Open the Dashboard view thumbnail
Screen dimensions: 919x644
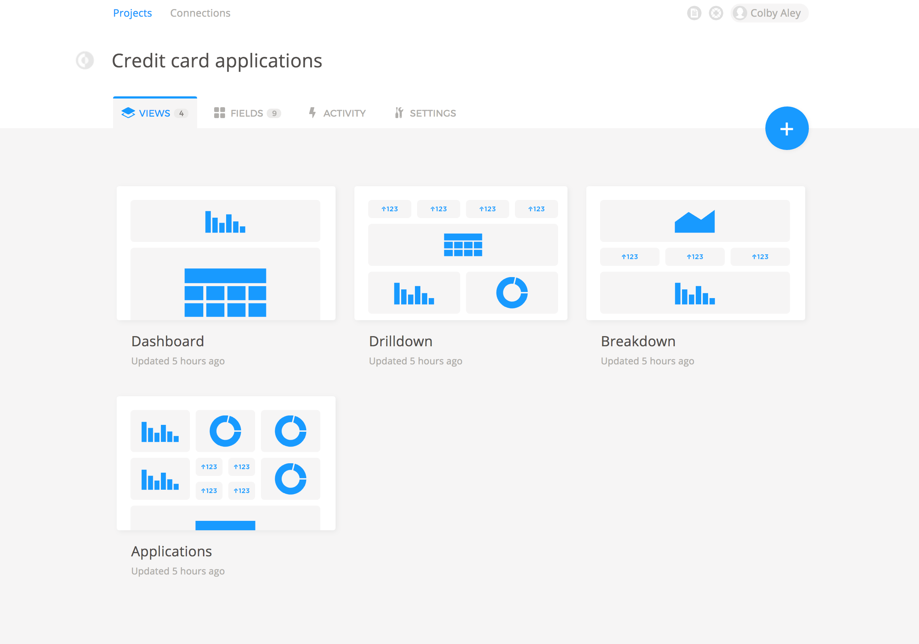point(226,253)
